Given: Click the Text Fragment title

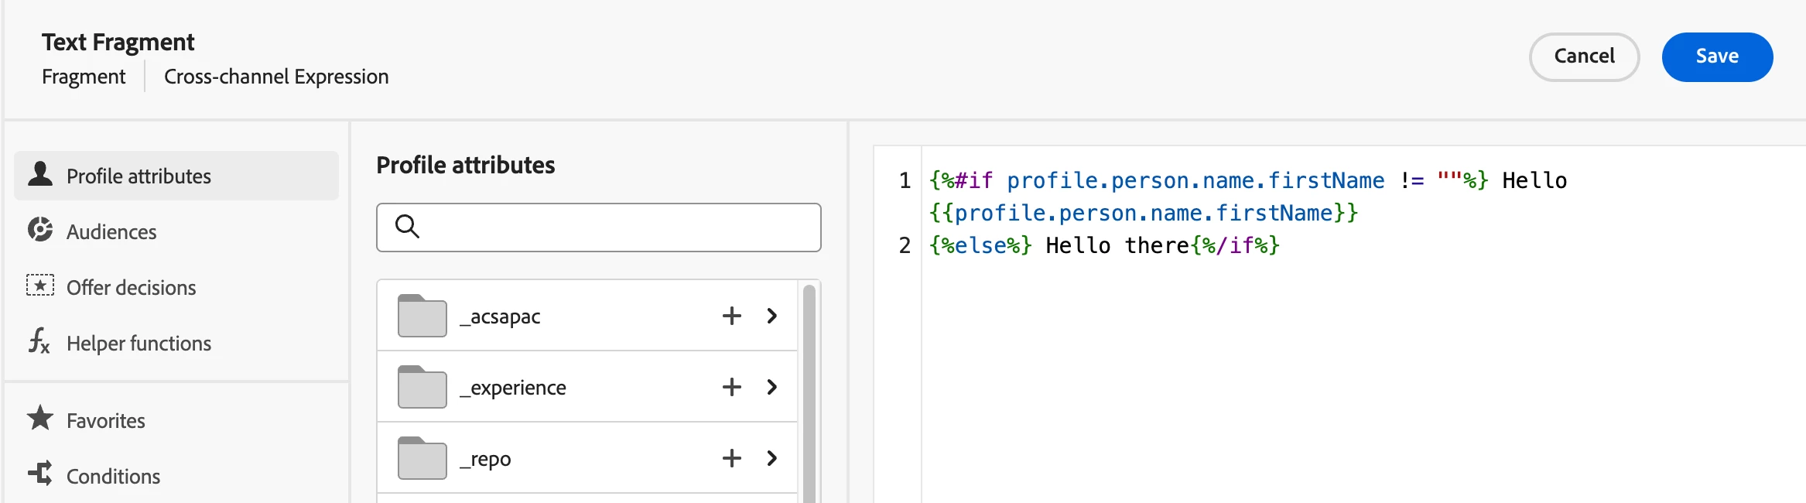Looking at the screenshot, I should click(x=118, y=42).
